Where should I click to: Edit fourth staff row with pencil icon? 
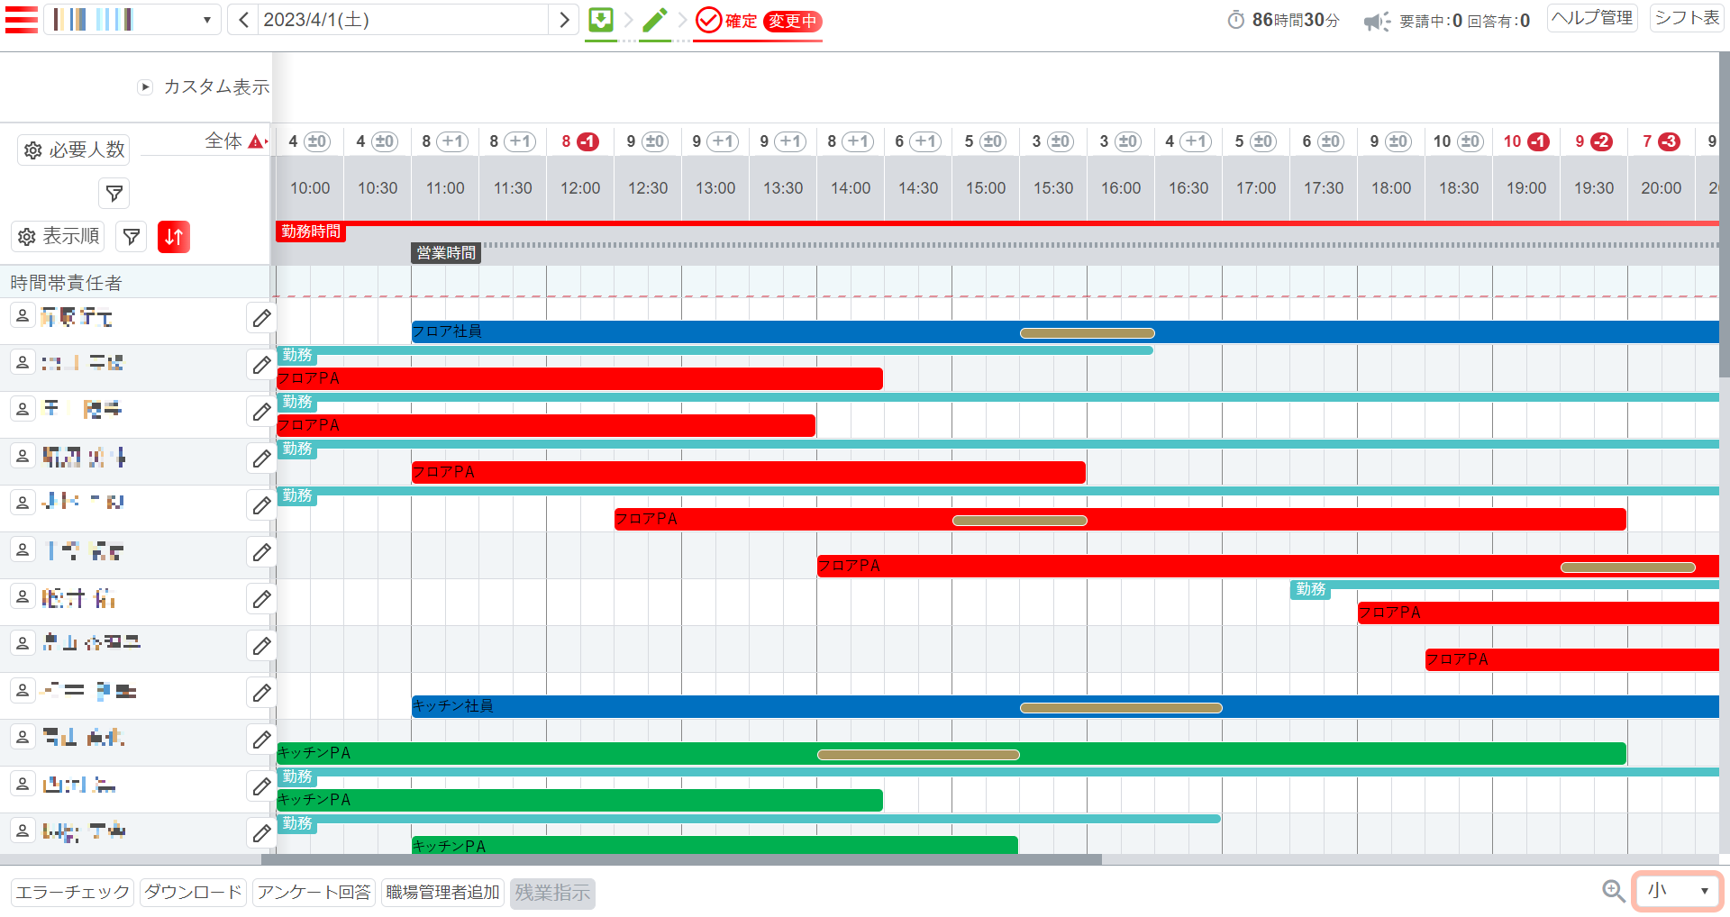[x=261, y=458]
